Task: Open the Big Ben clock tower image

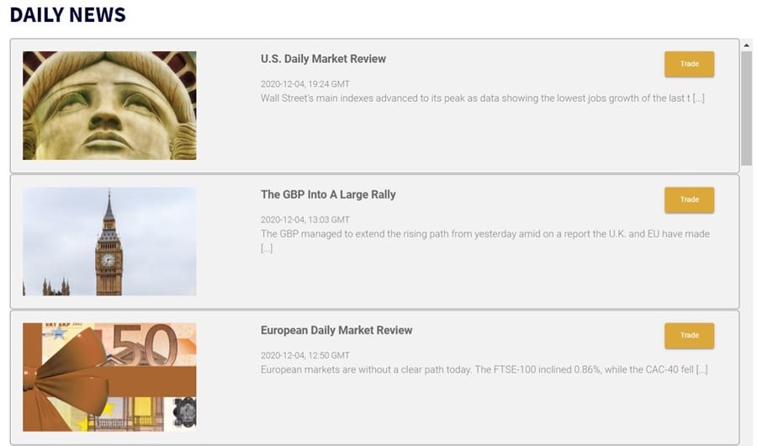Action: pos(109,242)
